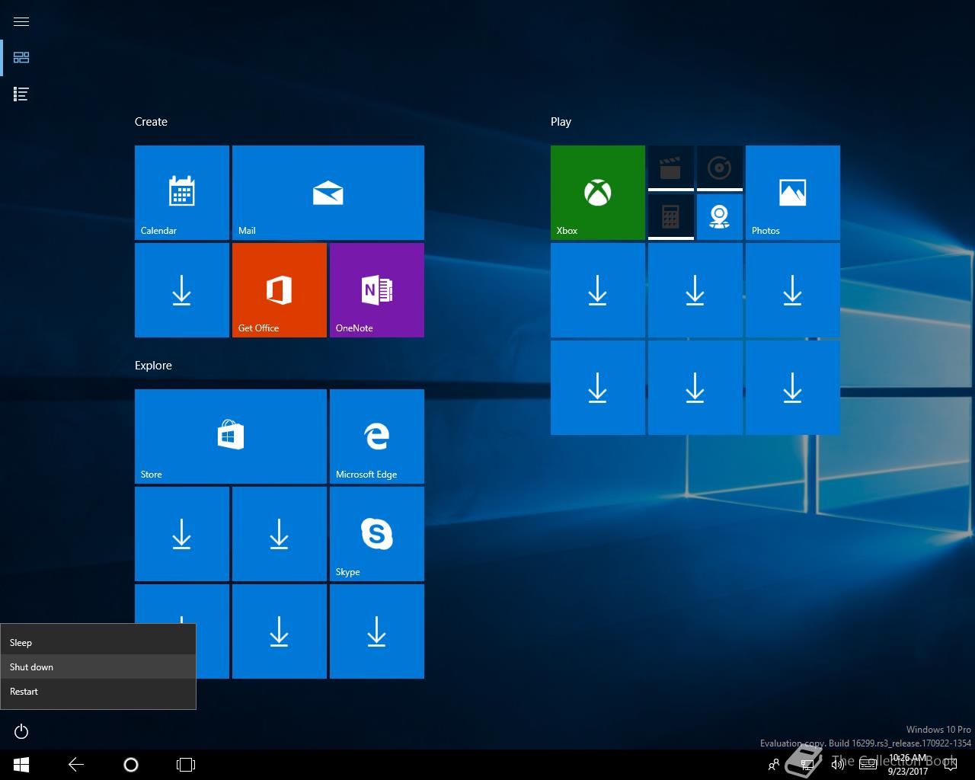Switch to Pinned tiles view
975x780 pixels.
coord(21,58)
